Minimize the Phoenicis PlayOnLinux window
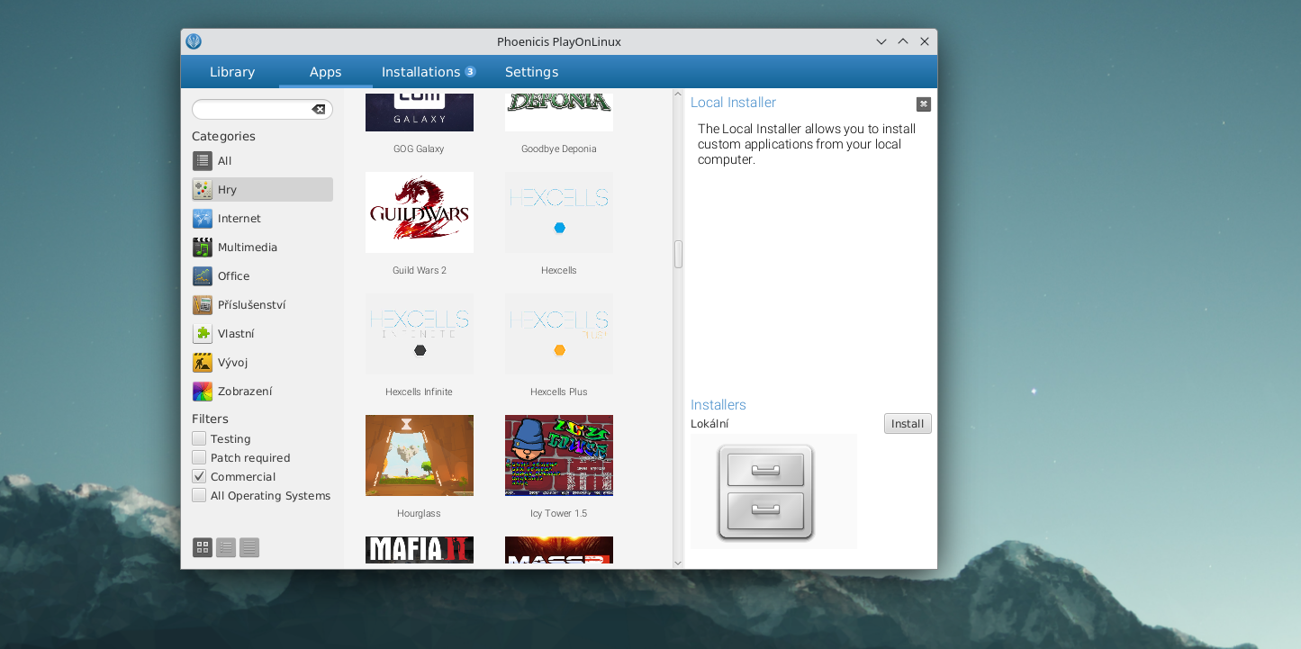This screenshot has height=649, width=1301. [x=881, y=41]
